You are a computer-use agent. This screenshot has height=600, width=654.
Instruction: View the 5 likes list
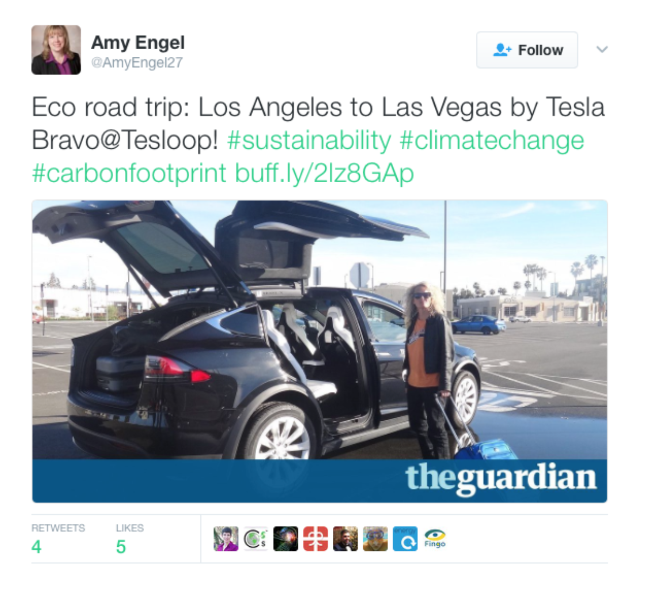[130, 539]
